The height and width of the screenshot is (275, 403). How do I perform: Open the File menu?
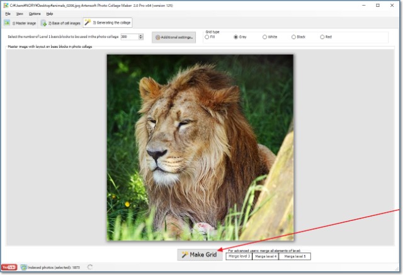tap(8, 13)
